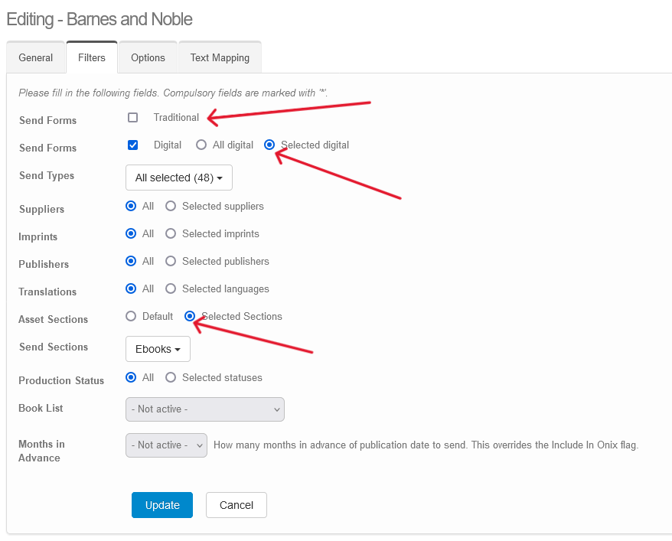Click the 'Asset Sections' field label
The width and height of the screenshot is (672, 541).
pos(53,319)
